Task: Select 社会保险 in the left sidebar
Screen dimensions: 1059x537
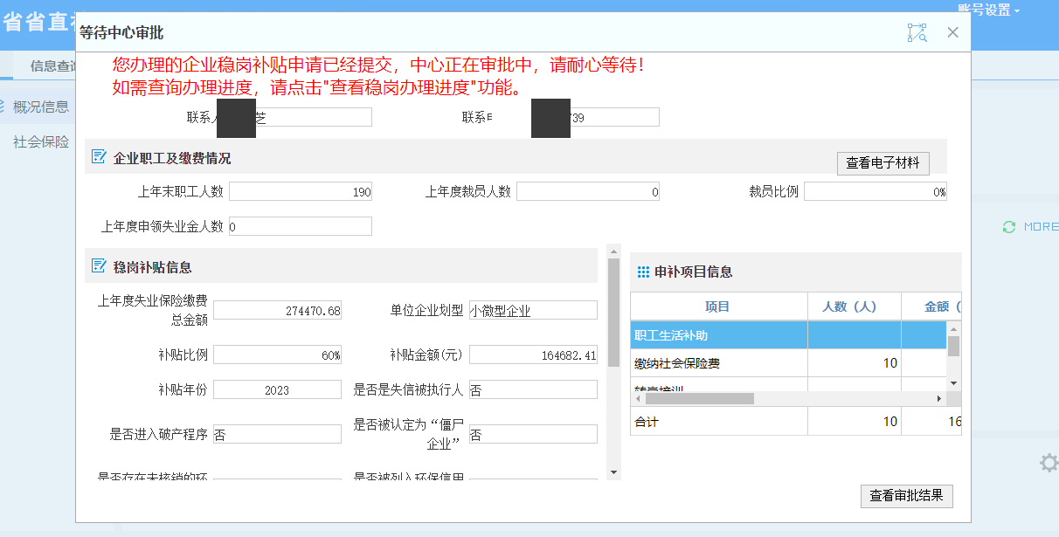Action: 41,142
